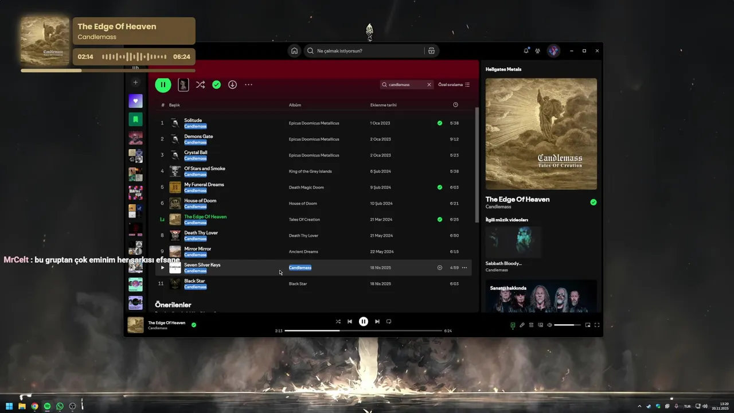734x413 pixels.
Task: Open King of the Grey Islands album
Action: (310, 171)
